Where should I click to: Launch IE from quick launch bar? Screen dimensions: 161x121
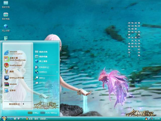click(x=11, y=119)
